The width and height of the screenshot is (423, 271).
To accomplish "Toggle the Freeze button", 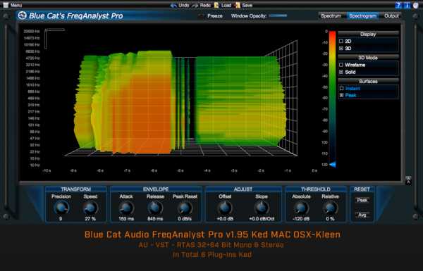I will (x=201, y=16).
